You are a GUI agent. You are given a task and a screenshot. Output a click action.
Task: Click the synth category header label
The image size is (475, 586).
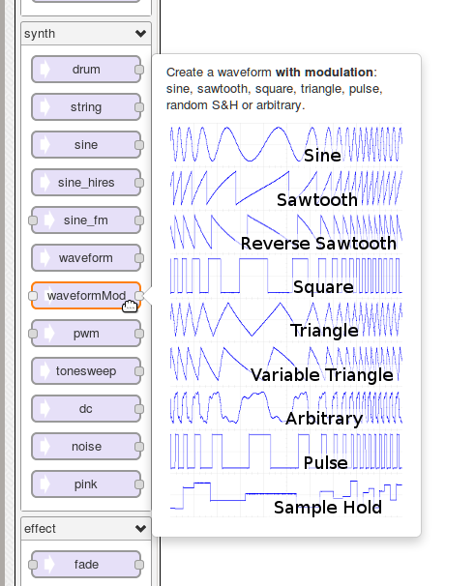[40, 34]
